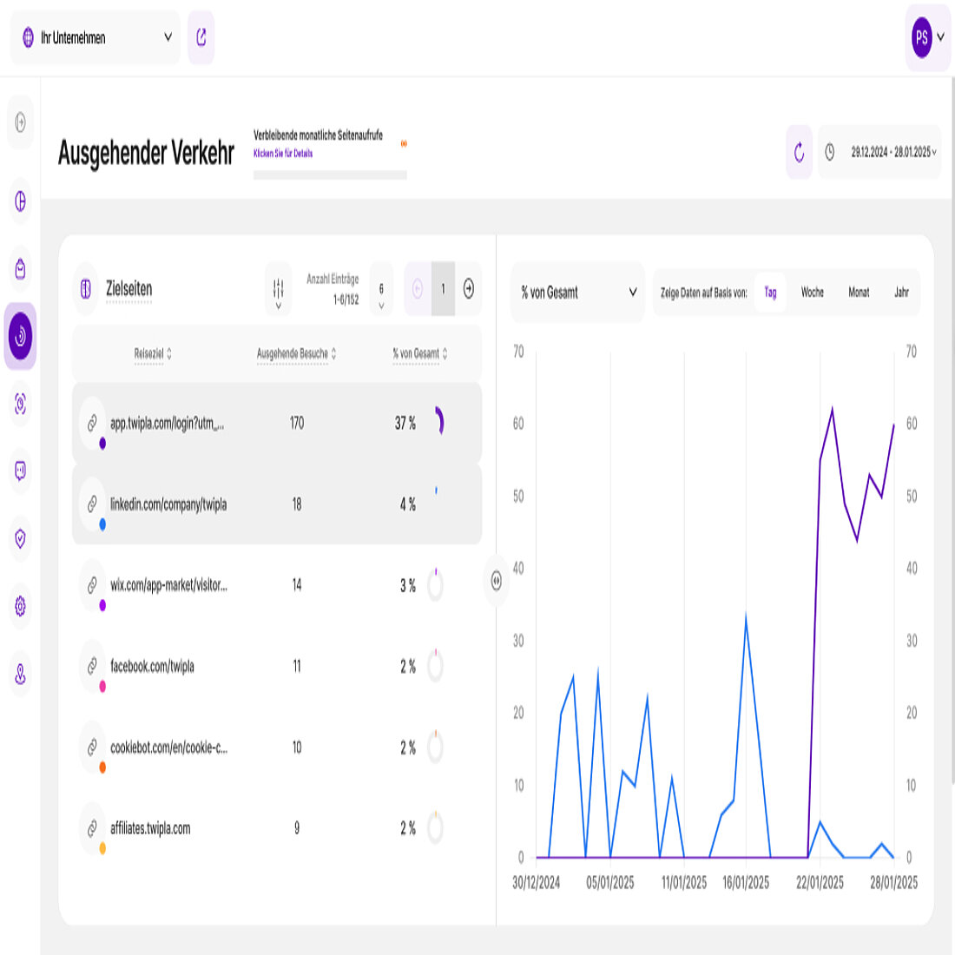
Task: Click the Klicken Sie für Details link
Action: point(283,154)
